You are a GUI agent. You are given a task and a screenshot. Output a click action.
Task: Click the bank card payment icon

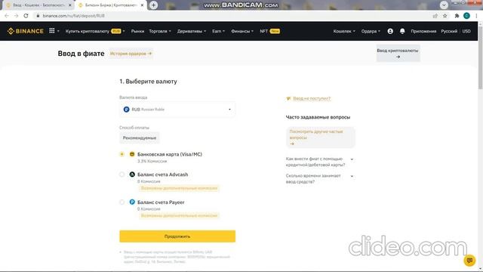(132, 154)
